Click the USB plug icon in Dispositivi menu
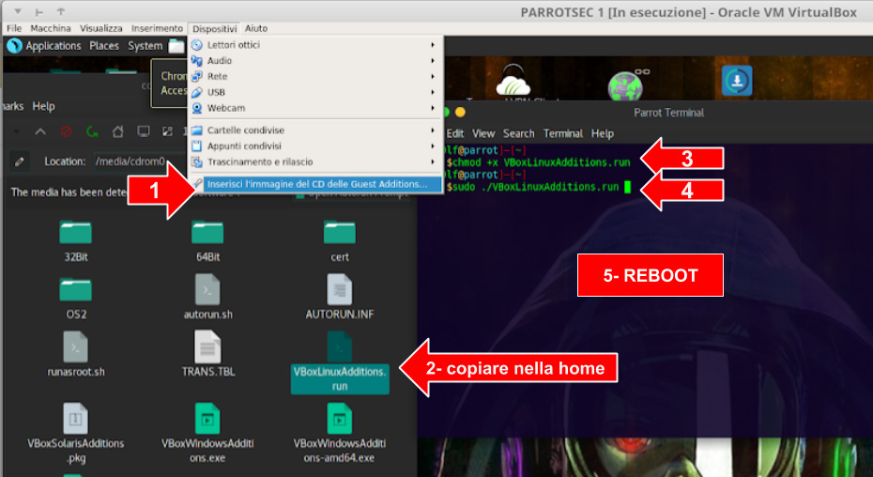 click(x=197, y=92)
